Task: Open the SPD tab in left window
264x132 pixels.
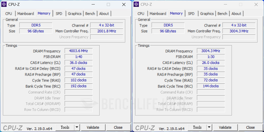Action: (x=59, y=14)
